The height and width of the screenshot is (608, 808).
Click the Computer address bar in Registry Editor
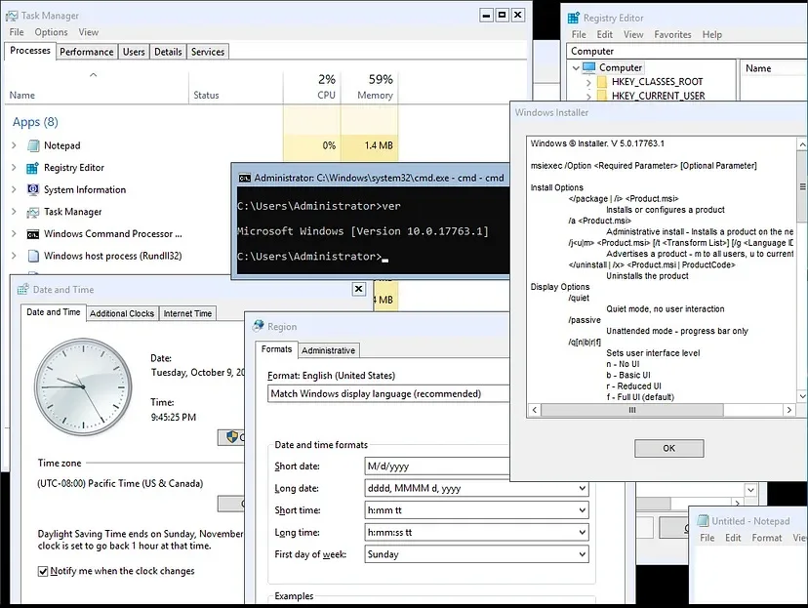click(654, 50)
